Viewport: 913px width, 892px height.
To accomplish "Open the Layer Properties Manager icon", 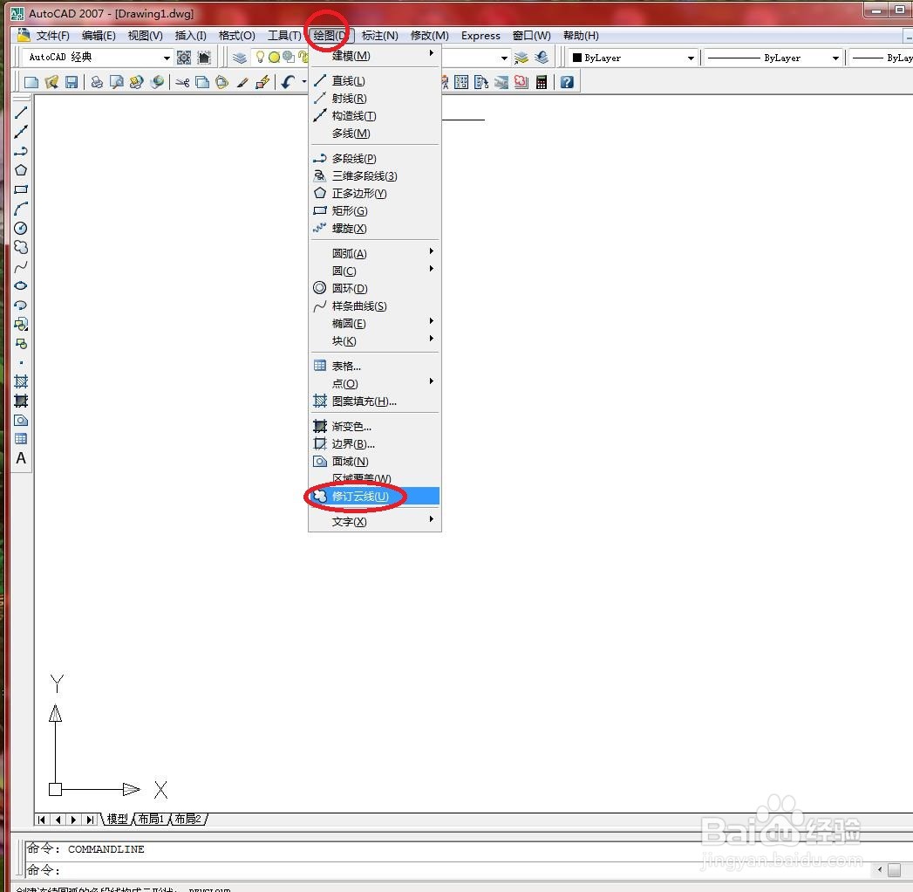I will 239,57.
